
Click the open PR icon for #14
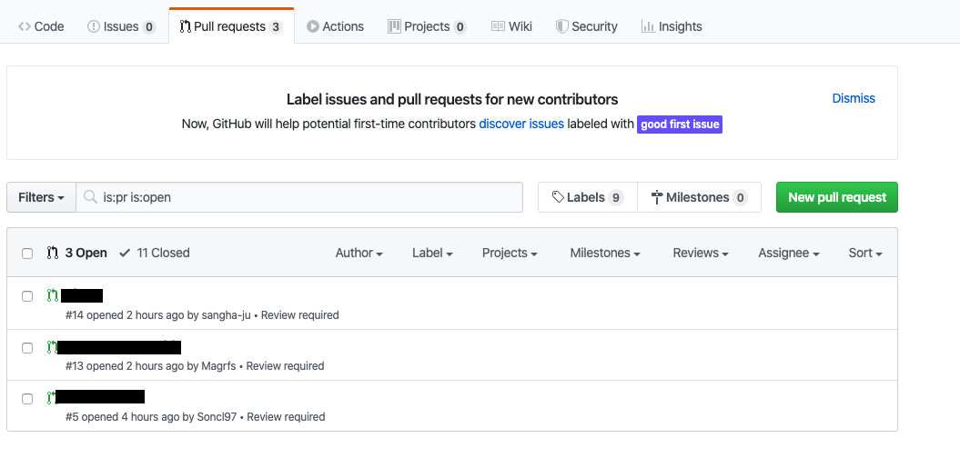(x=53, y=296)
